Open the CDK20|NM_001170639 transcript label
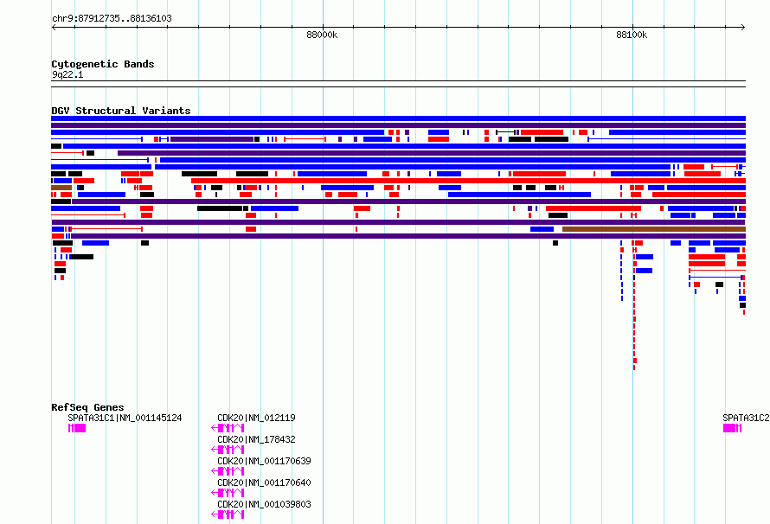This screenshot has width=770, height=524. 264,461
